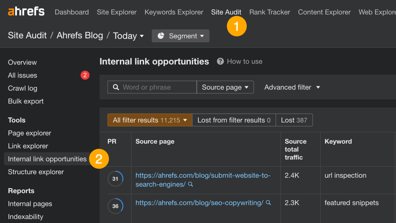Switch to the Lost from filter results tab
Image resolution: width=396 pixels, height=223 pixels.
pos(234,120)
